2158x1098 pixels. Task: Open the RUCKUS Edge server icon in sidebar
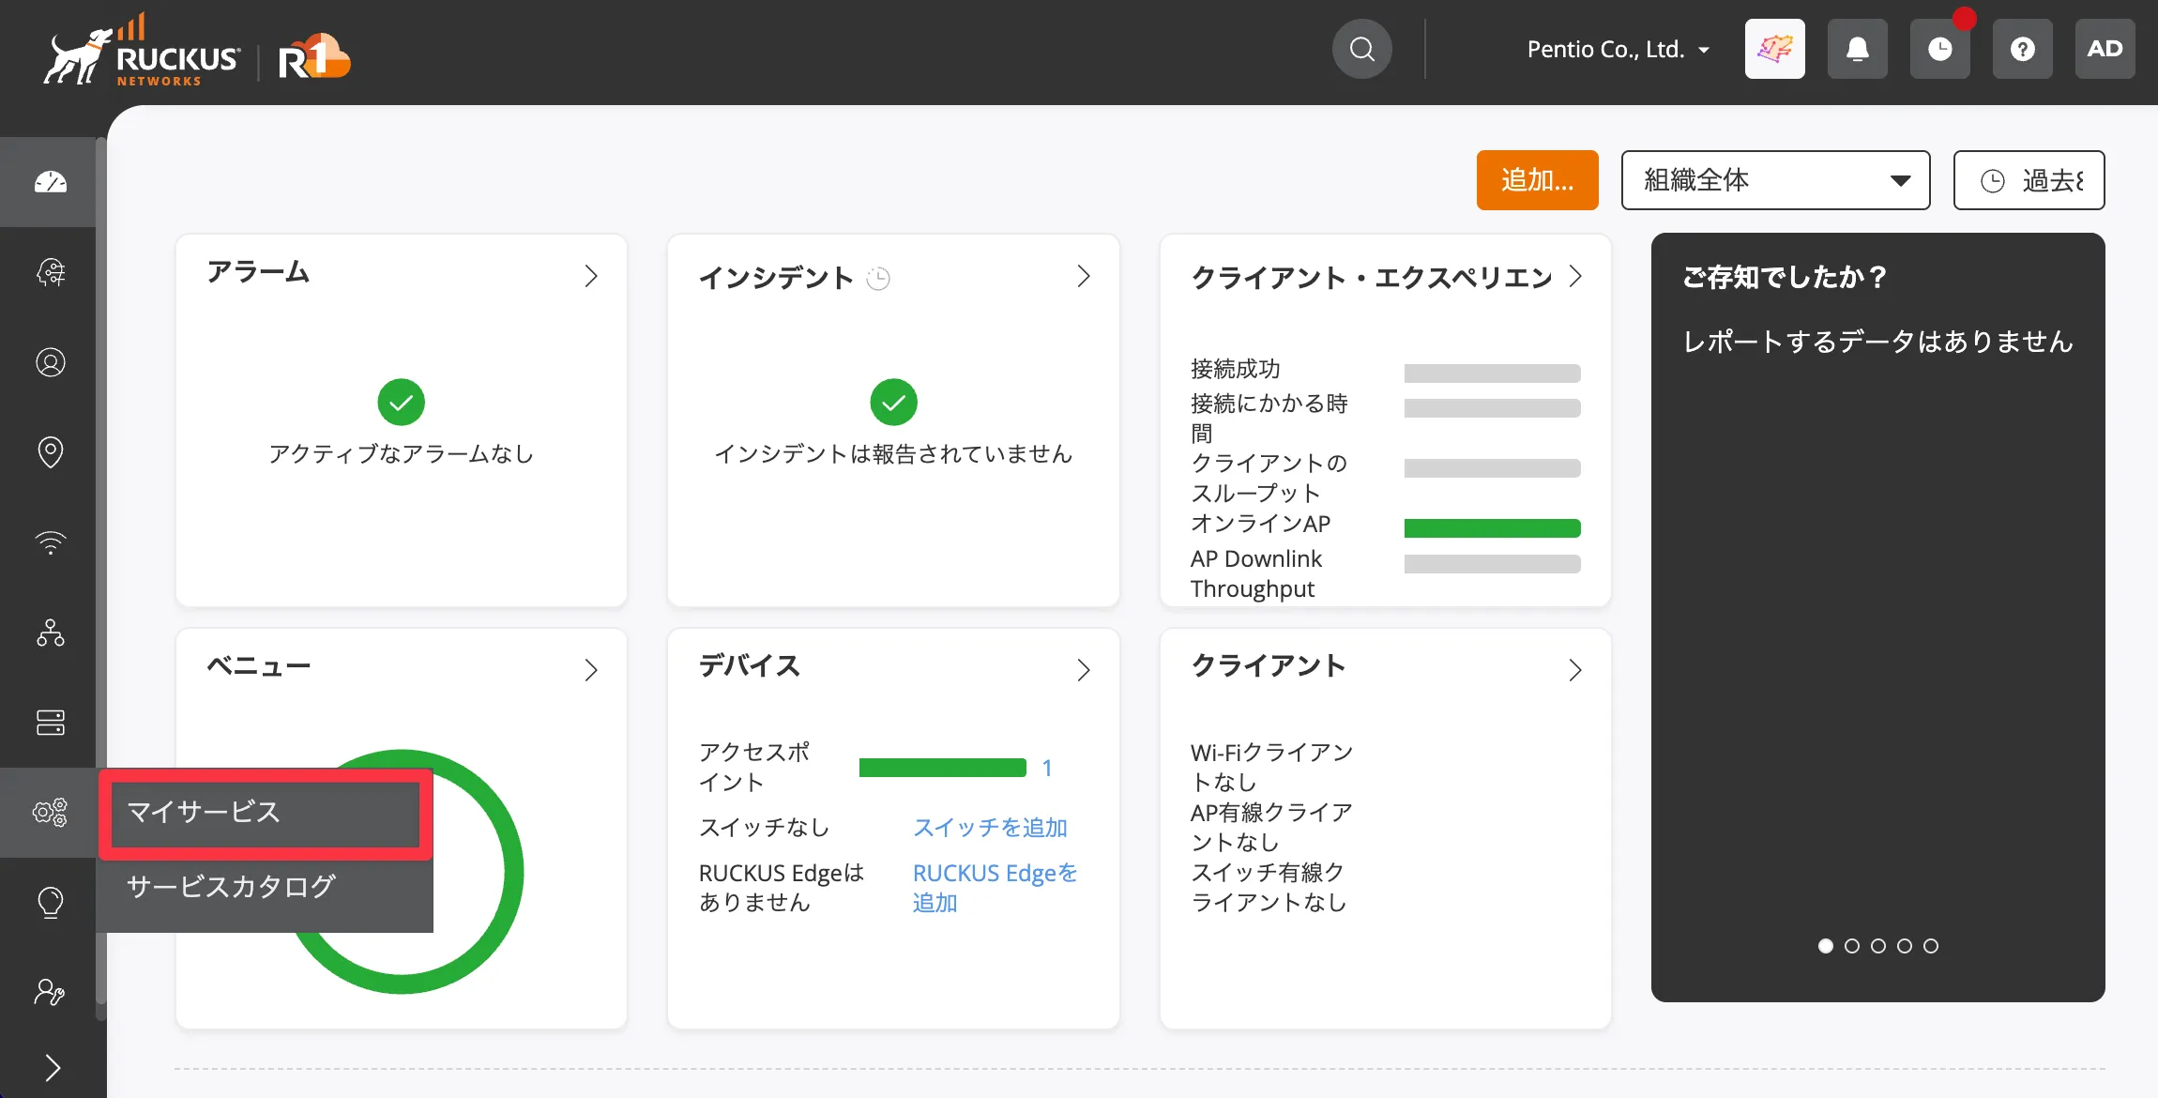[51, 723]
